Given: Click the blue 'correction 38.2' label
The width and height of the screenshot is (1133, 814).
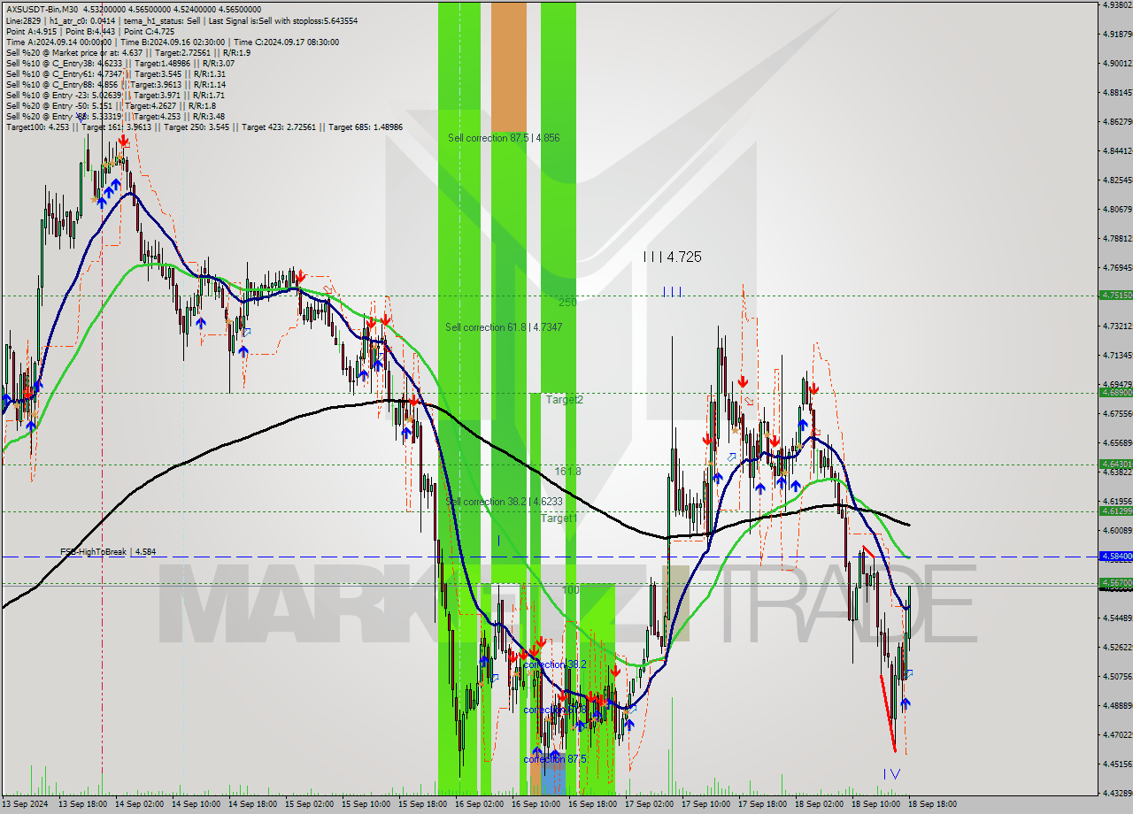Looking at the screenshot, I should [x=555, y=664].
